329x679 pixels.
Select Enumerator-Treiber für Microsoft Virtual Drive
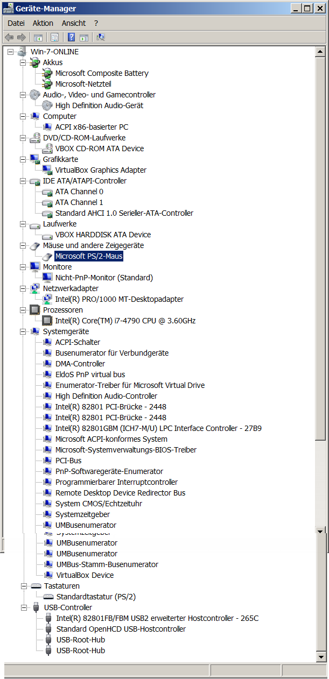(130, 385)
